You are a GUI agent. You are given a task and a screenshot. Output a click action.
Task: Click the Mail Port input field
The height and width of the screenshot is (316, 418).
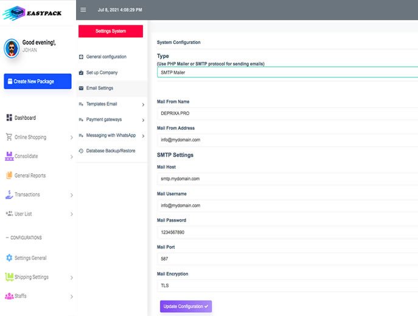286,259
